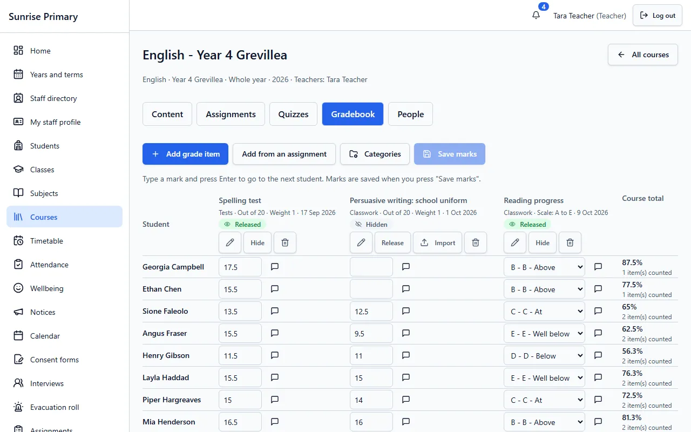Open Consent forms in the sidebar
This screenshot has width=691, height=432.
click(x=65, y=360)
